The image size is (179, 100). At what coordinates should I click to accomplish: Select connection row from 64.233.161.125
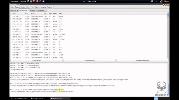click(x=89, y=42)
